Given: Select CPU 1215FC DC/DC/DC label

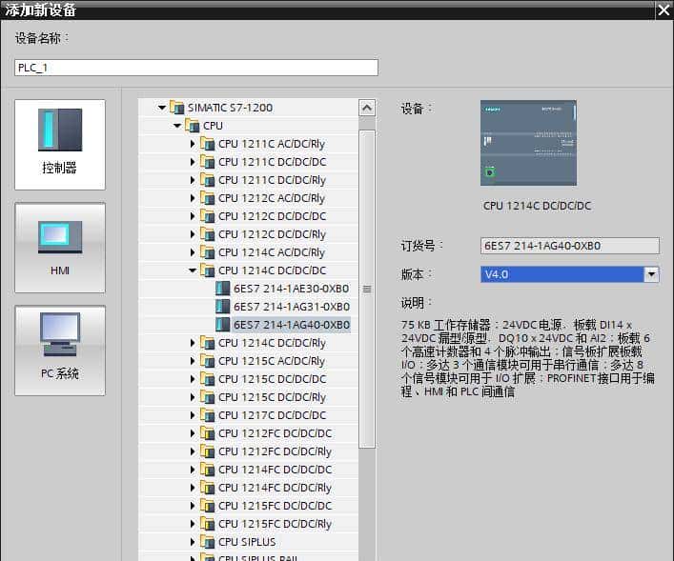Looking at the screenshot, I should pyautogui.click(x=276, y=506).
